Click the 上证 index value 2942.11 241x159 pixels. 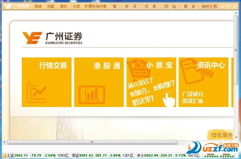(21, 155)
